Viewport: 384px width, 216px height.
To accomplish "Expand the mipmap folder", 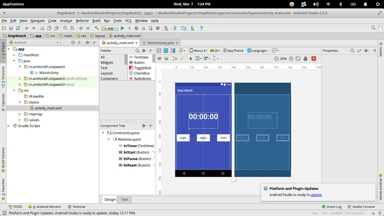I will click(20, 114).
